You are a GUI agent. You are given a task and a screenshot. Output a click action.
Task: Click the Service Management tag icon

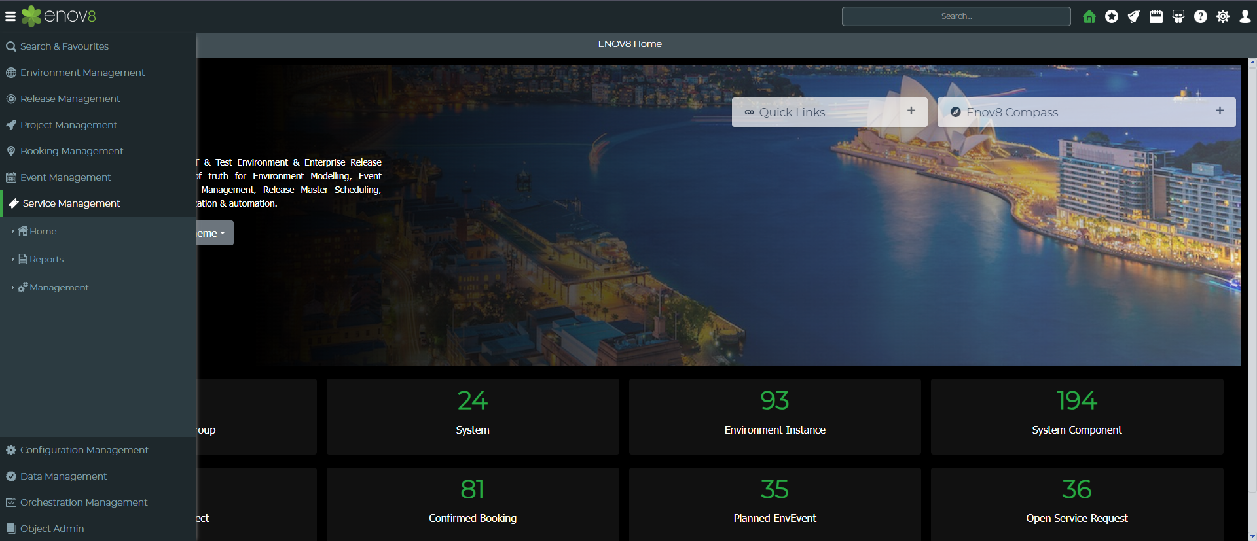(13, 203)
